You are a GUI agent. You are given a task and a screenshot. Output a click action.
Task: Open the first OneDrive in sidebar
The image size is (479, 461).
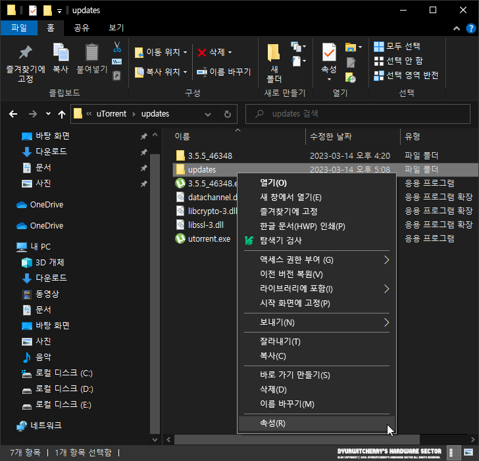(47, 205)
